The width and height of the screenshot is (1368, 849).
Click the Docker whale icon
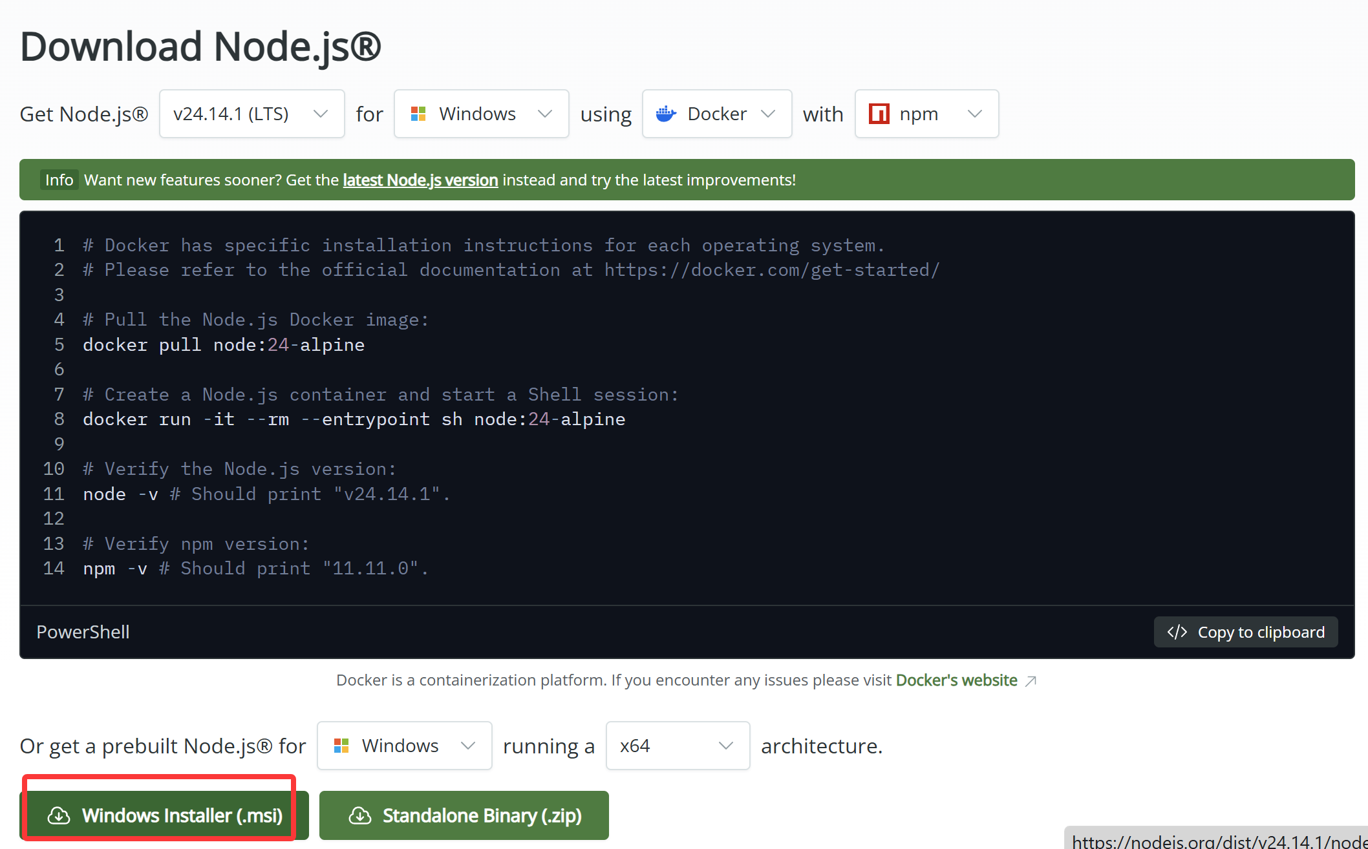(x=666, y=114)
